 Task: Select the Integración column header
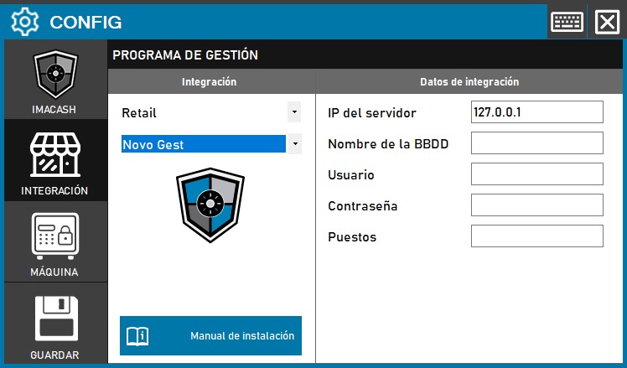[x=210, y=82]
